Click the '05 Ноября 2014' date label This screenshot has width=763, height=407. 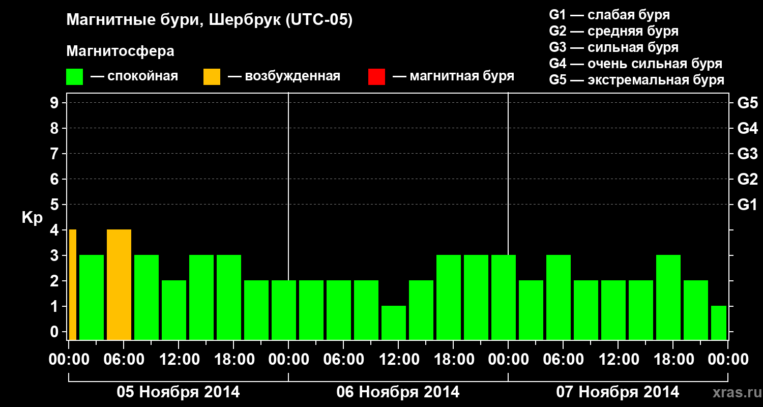(178, 392)
